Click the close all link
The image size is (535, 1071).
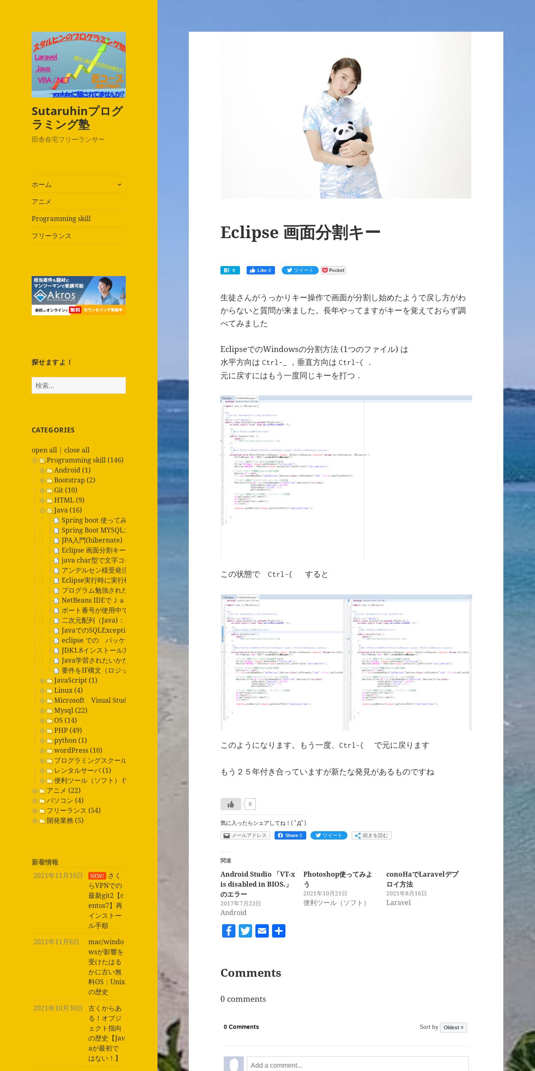click(x=77, y=450)
